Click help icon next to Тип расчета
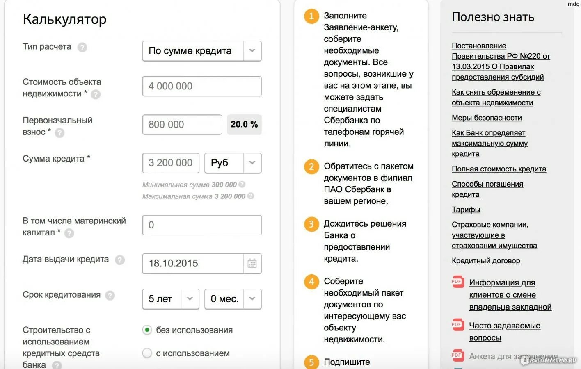Viewport: 581px width, 369px height. coord(82,47)
